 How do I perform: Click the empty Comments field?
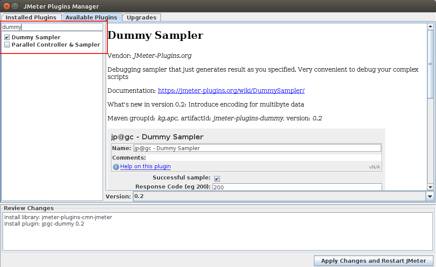(x=259, y=157)
